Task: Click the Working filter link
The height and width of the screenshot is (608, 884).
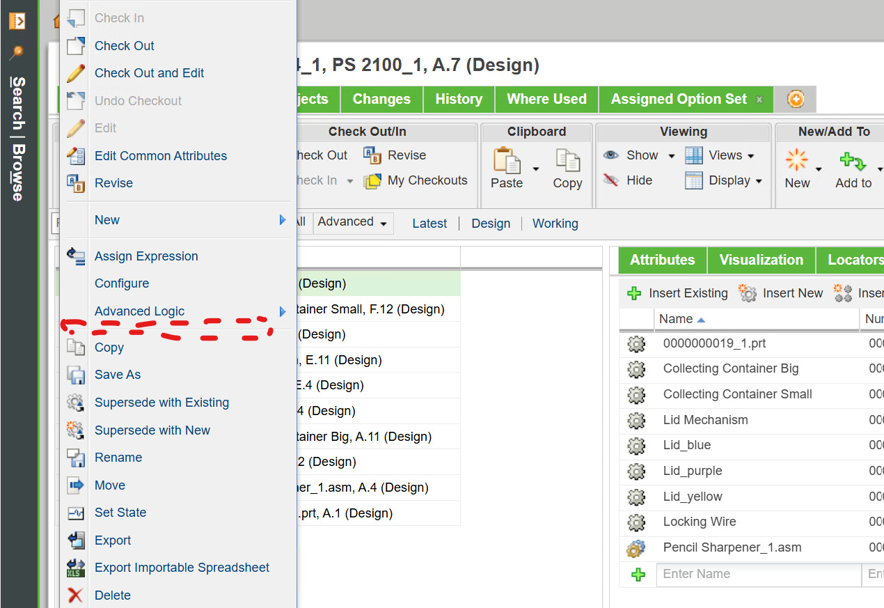Action: (555, 223)
